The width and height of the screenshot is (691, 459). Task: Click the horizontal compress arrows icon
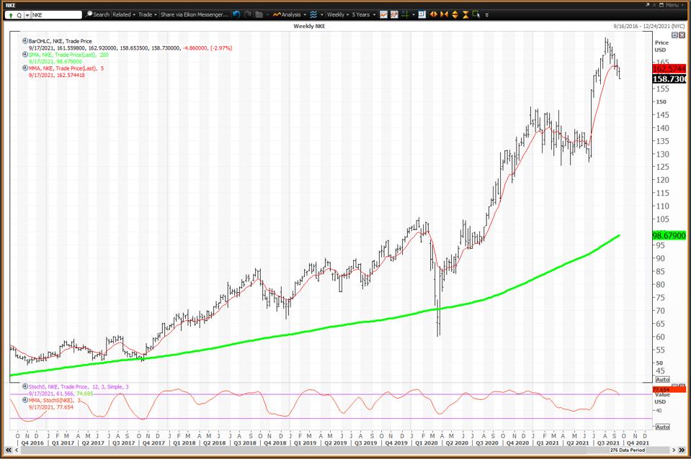click(x=445, y=14)
